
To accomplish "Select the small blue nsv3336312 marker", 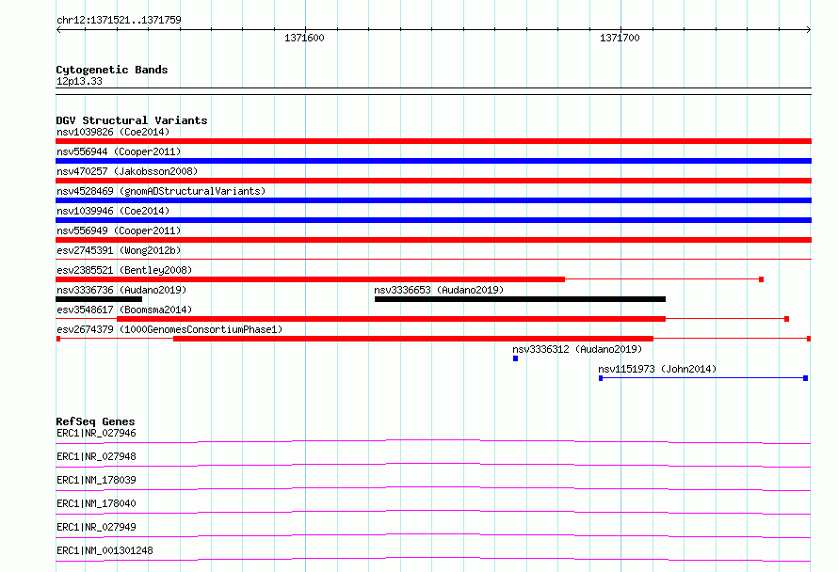I will click(515, 358).
